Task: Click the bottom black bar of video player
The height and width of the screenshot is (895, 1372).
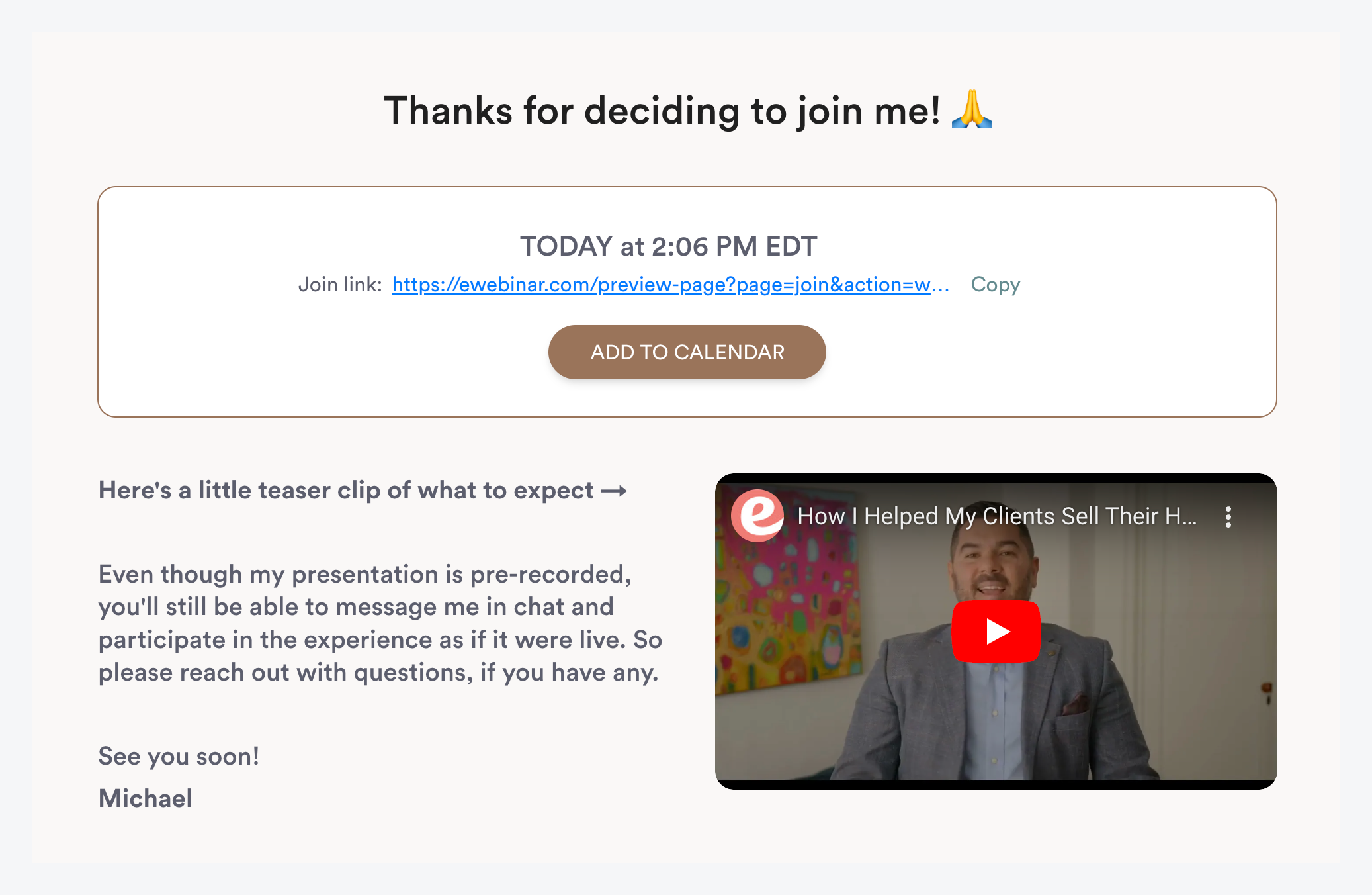Action: point(996,784)
